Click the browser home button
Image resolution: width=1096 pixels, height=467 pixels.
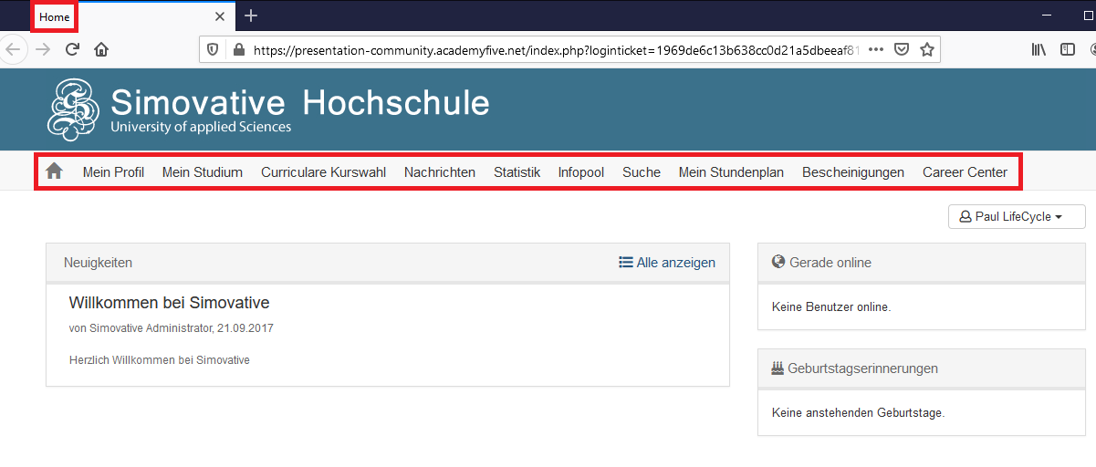click(x=101, y=49)
